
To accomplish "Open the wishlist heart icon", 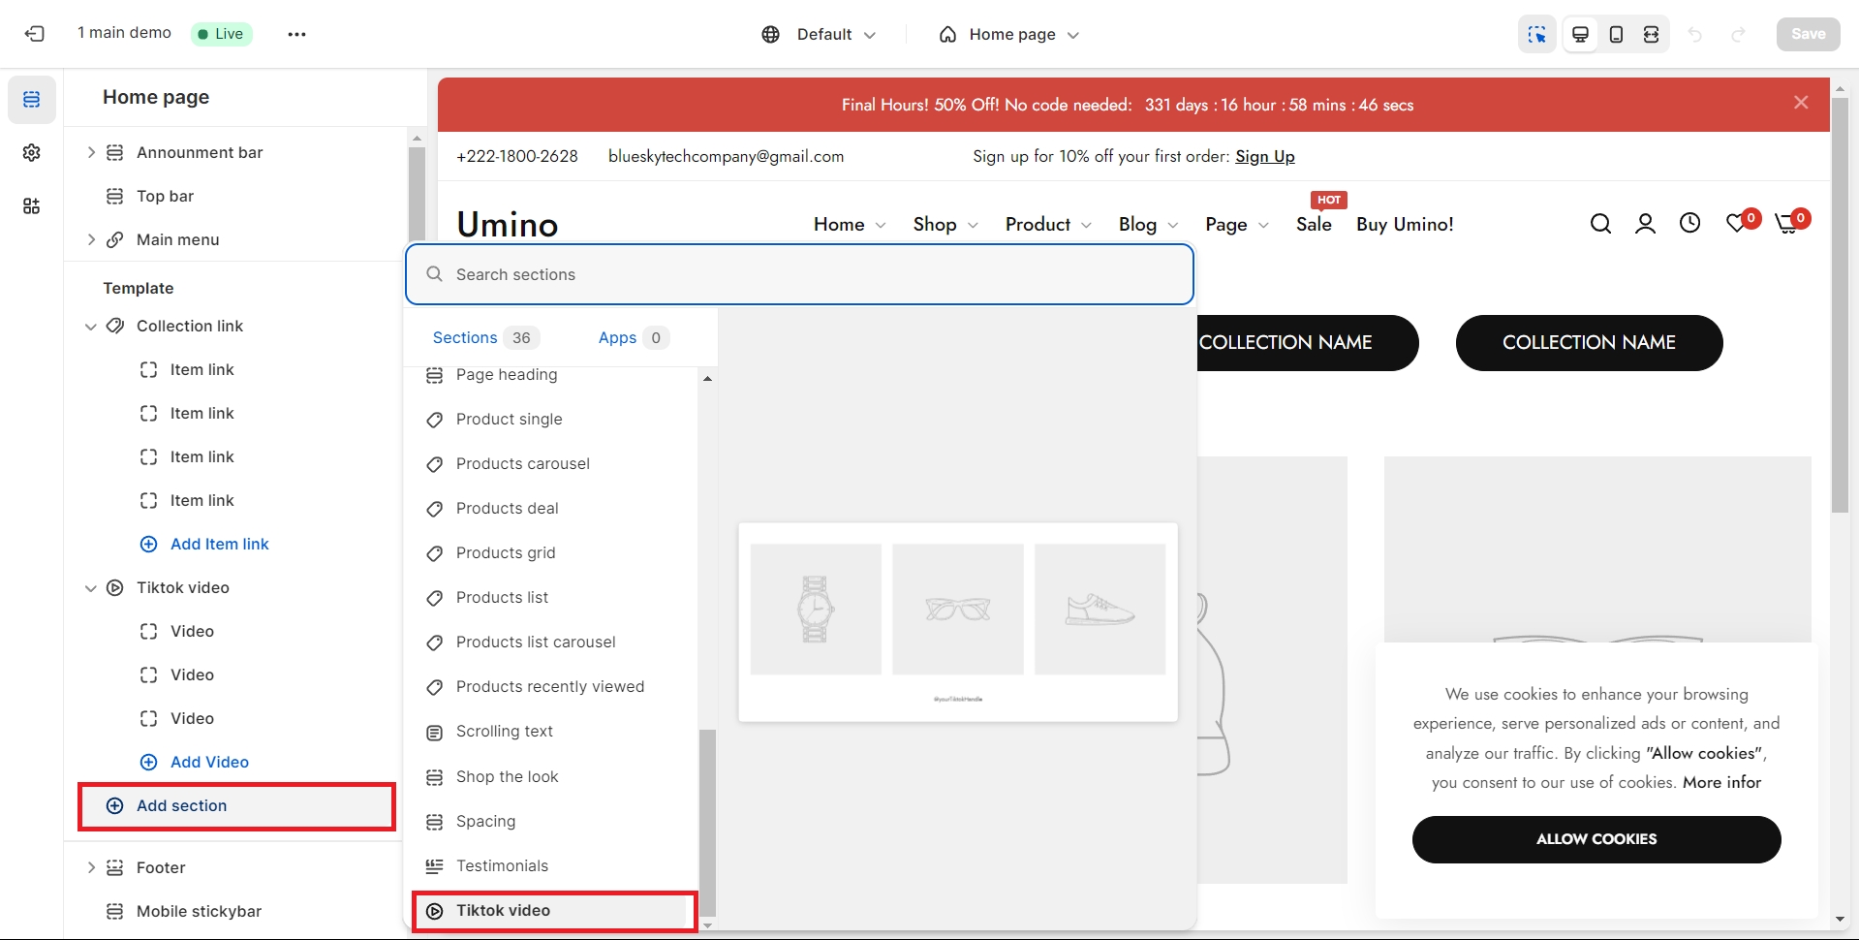I will [x=1737, y=224].
